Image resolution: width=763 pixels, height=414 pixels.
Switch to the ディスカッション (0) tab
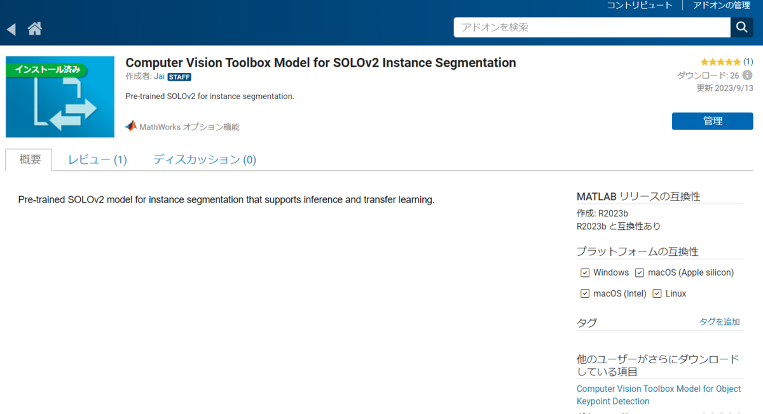pos(205,160)
